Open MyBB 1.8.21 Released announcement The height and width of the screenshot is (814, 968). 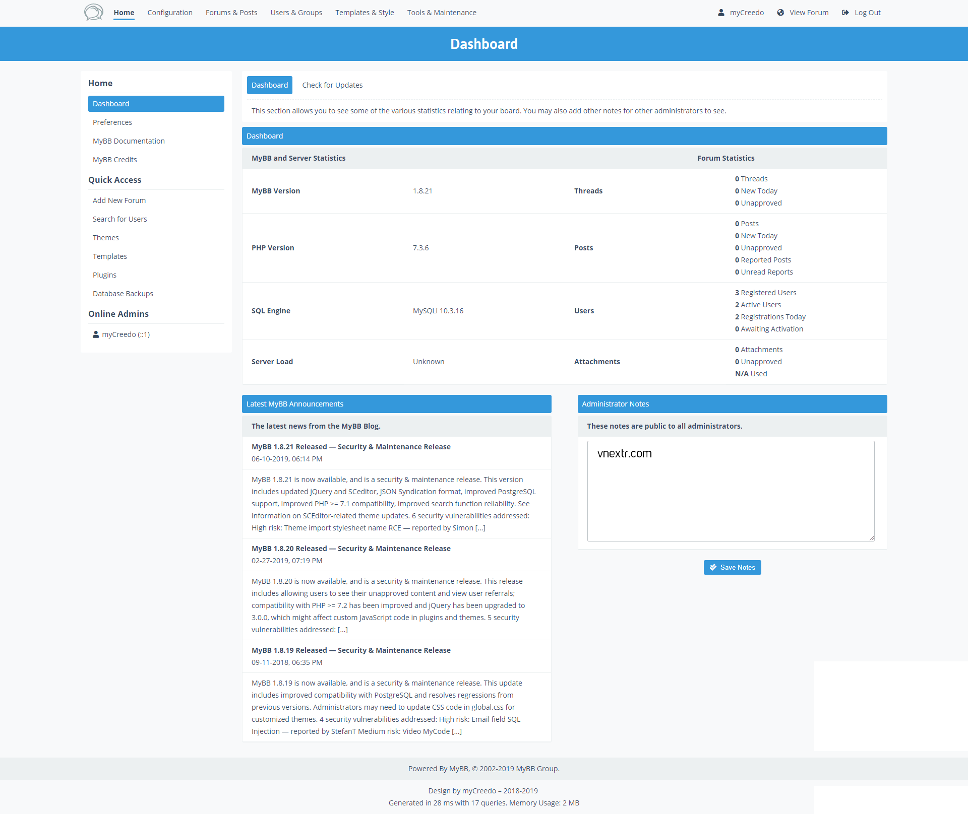(x=351, y=447)
